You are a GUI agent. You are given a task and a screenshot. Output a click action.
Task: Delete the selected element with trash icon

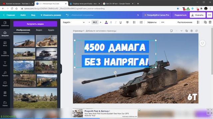click(x=210, y=22)
